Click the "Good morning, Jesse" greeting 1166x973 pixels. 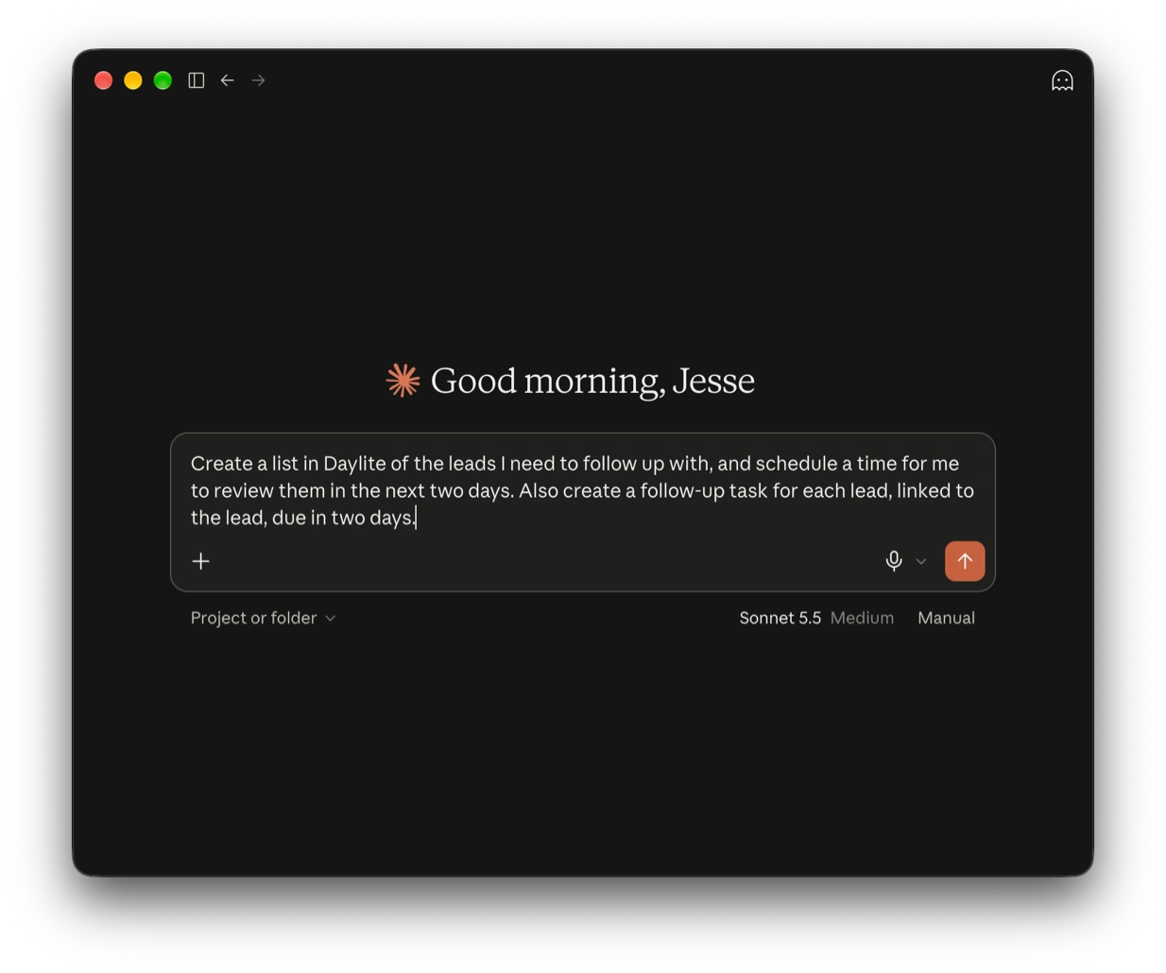pyautogui.click(x=592, y=381)
